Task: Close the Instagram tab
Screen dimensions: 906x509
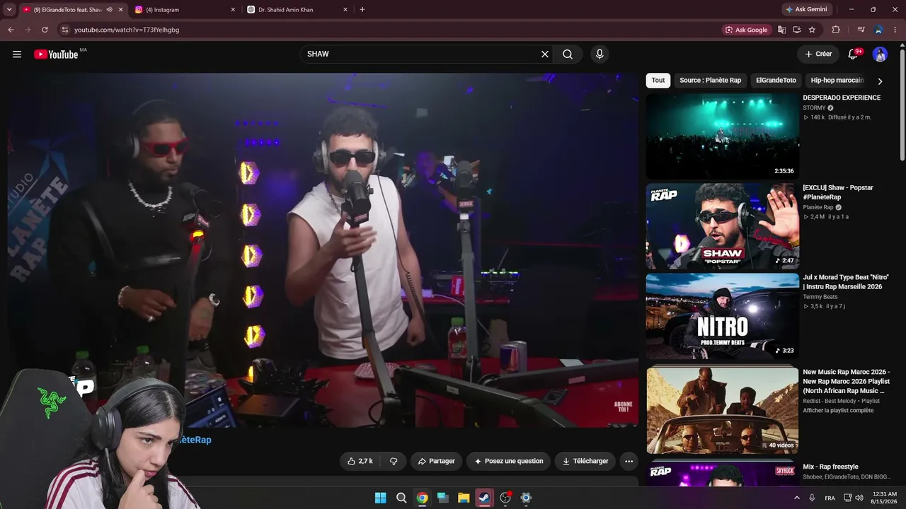Action: (233, 10)
